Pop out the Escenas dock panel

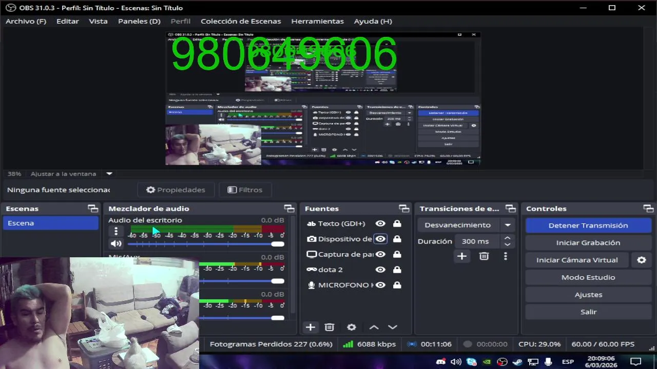[93, 209]
